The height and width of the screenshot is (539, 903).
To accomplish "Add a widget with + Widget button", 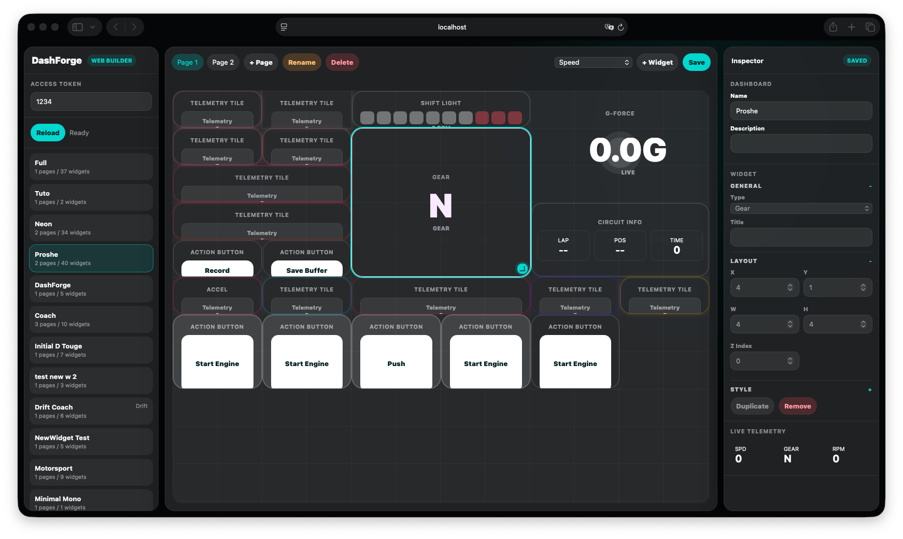I will [x=657, y=62].
